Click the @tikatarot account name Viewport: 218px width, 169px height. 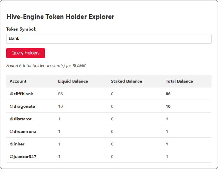tap(20, 119)
